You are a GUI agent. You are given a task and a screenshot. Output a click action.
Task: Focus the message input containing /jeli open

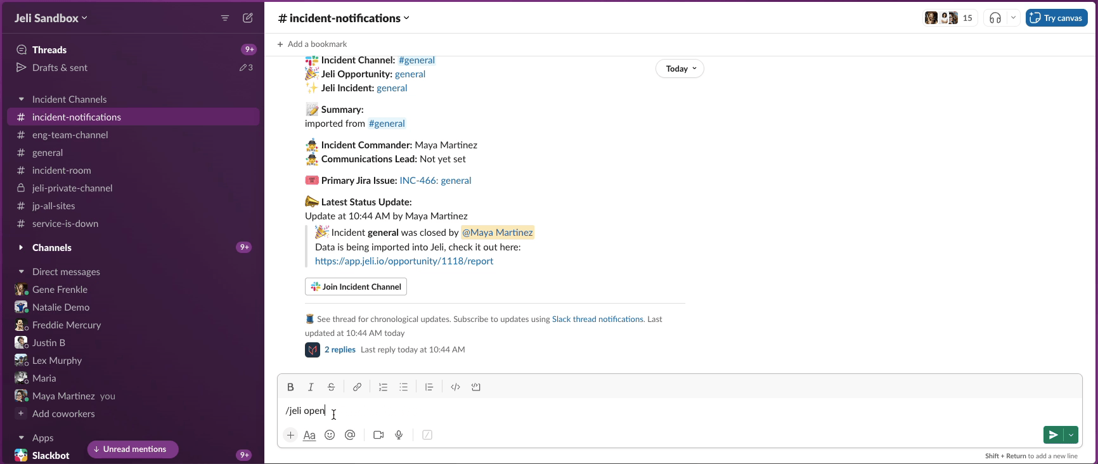click(x=680, y=411)
